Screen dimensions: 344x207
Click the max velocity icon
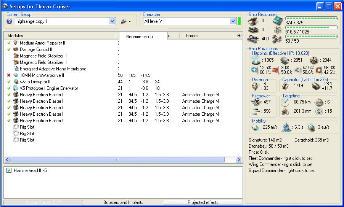point(255,127)
